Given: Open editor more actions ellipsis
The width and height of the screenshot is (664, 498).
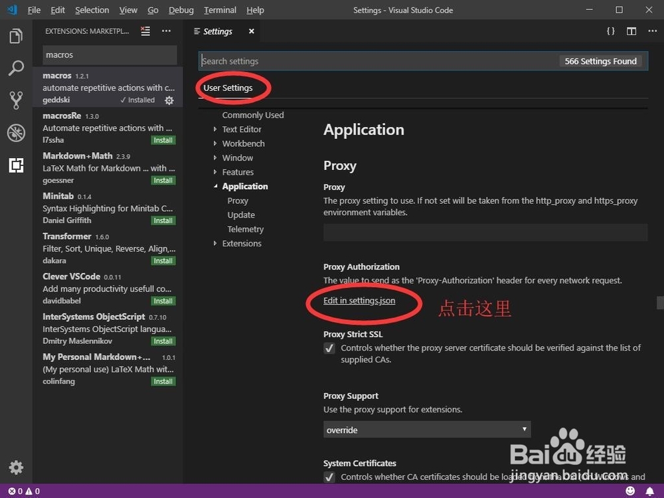Looking at the screenshot, I should coord(652,31).
